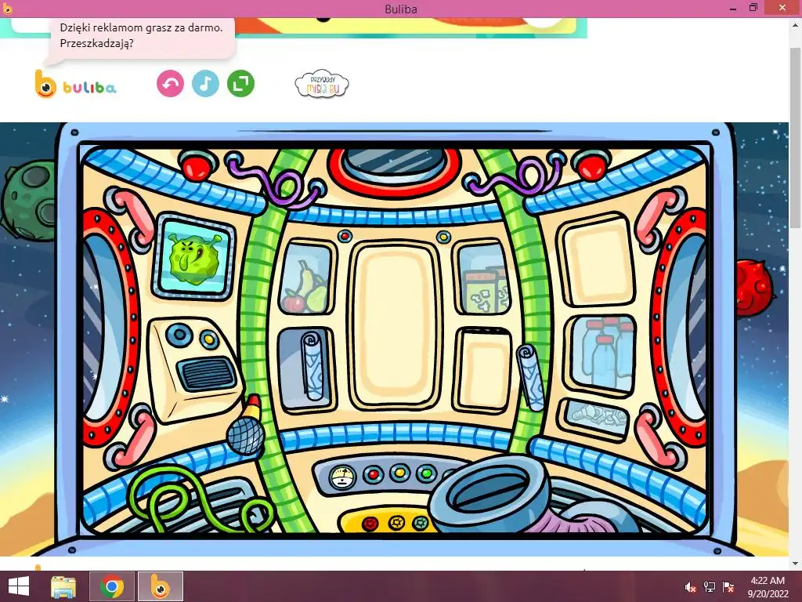The width and height of the screenshot is (802, 602).
Task: Click the green alien monitor screen
Action: click(x=194, y=257)
